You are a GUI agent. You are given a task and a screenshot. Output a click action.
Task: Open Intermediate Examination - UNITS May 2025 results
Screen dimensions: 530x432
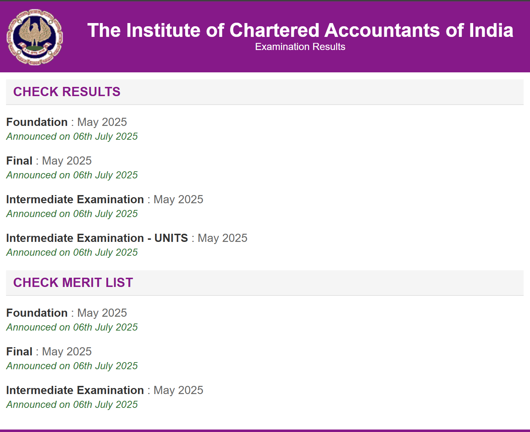[127, 238]
